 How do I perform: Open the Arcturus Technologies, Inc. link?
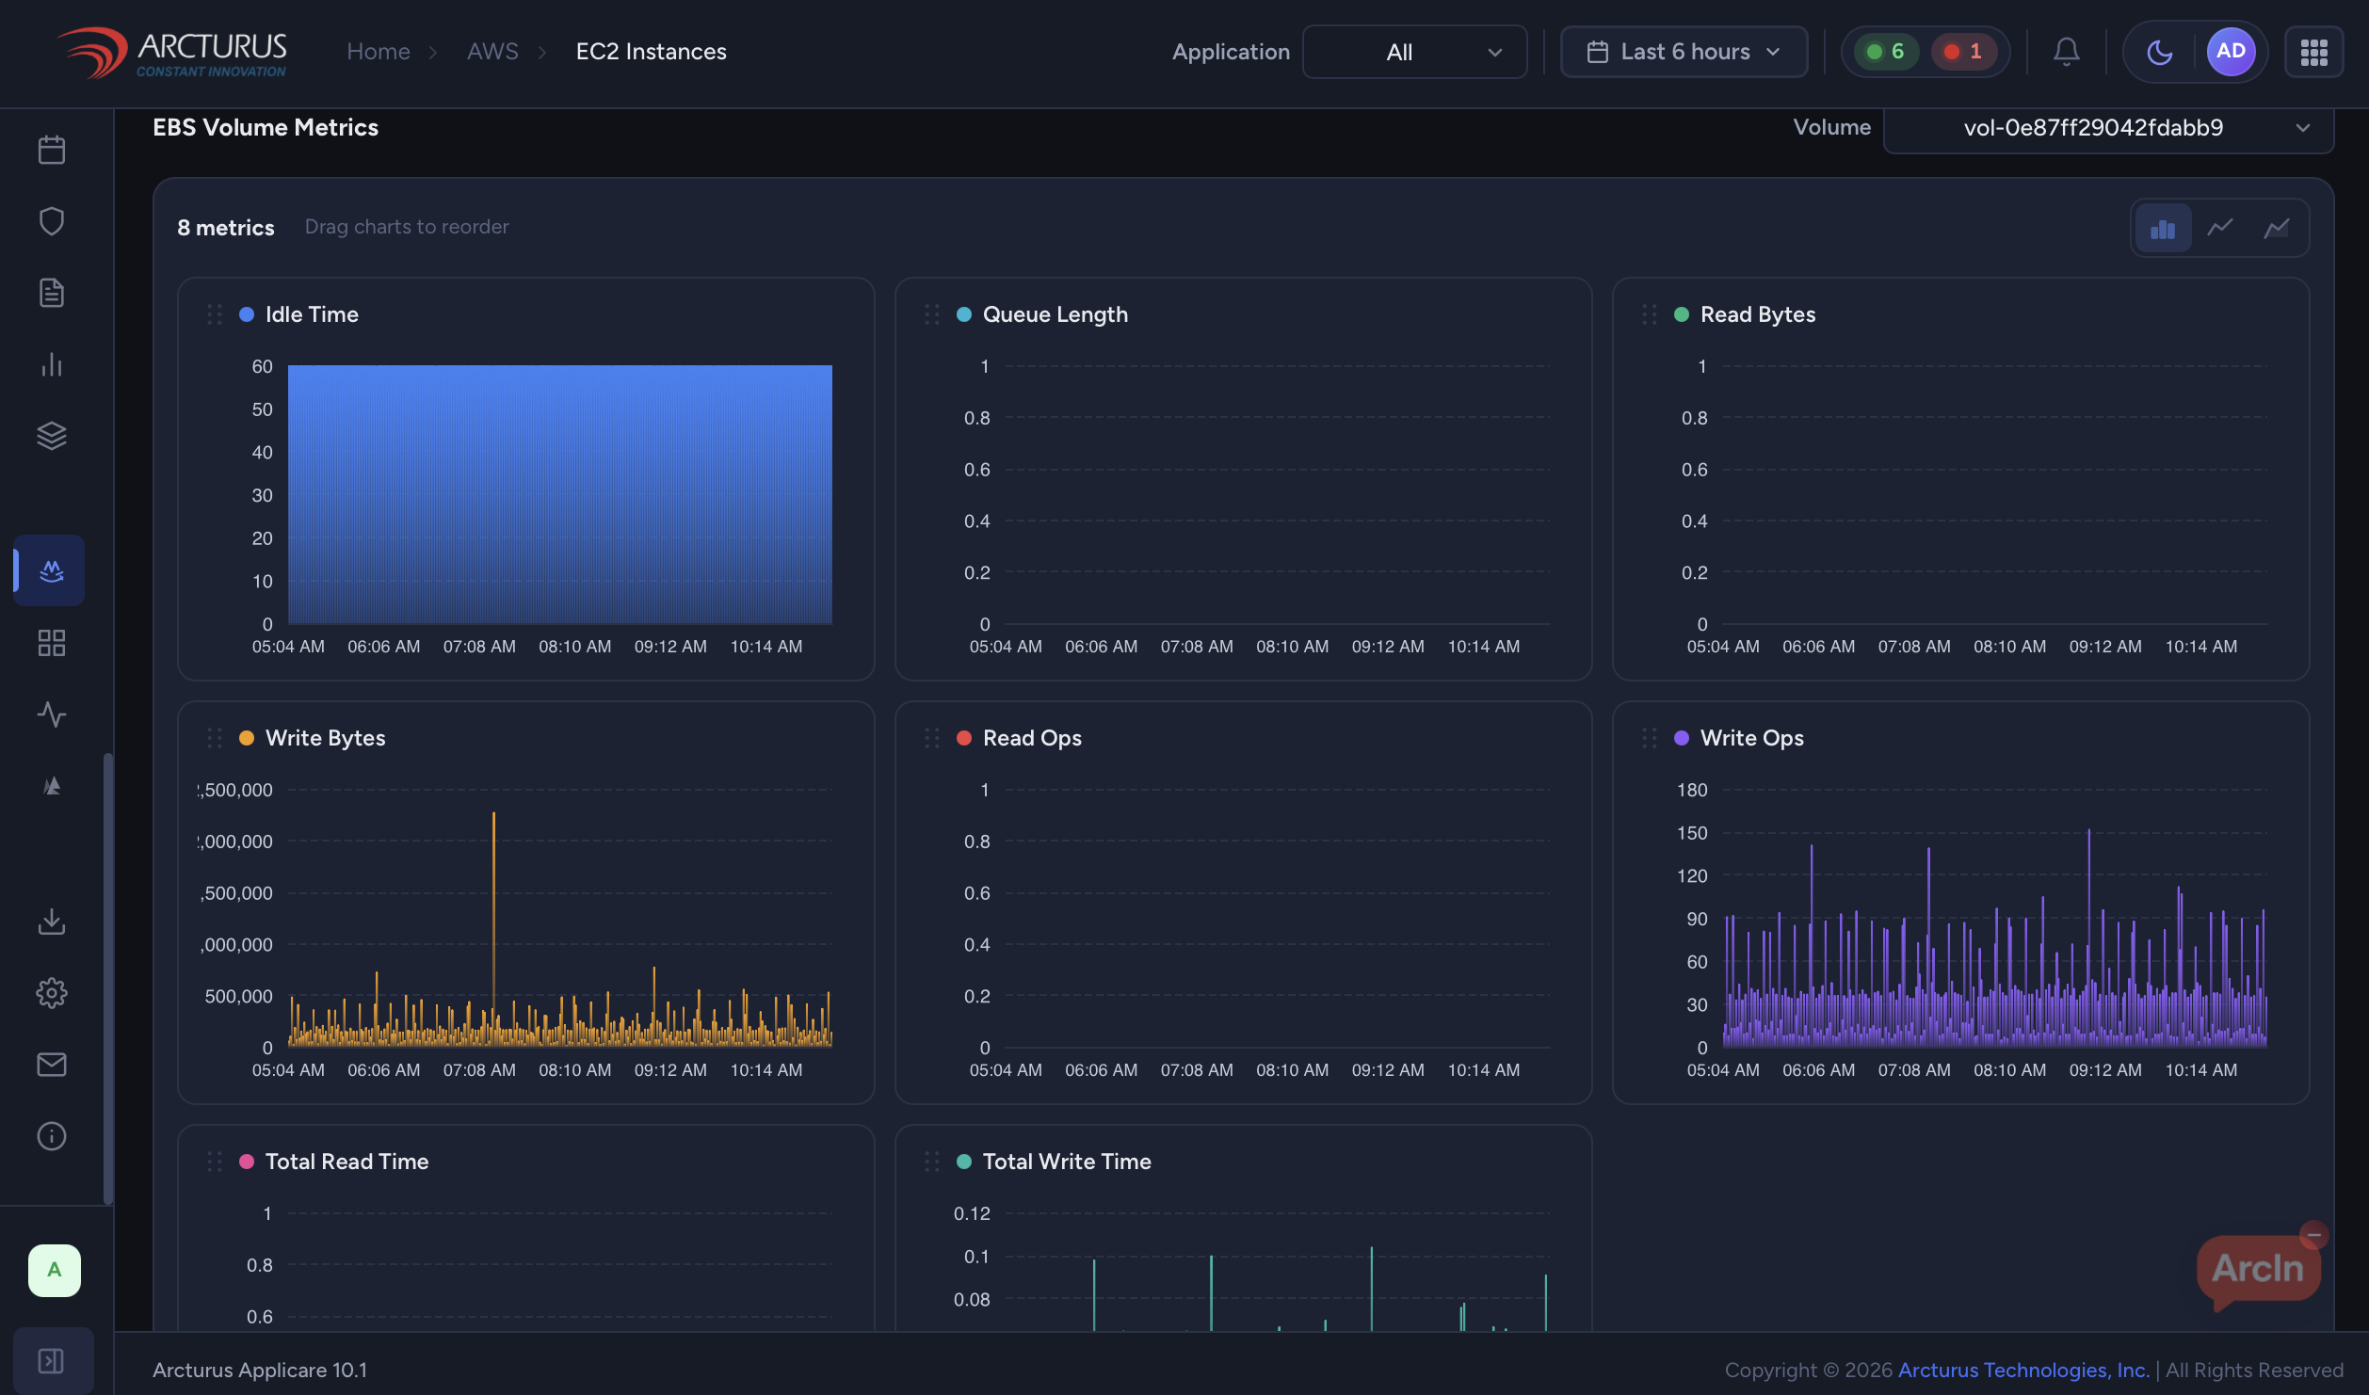pos(2024,1371)
